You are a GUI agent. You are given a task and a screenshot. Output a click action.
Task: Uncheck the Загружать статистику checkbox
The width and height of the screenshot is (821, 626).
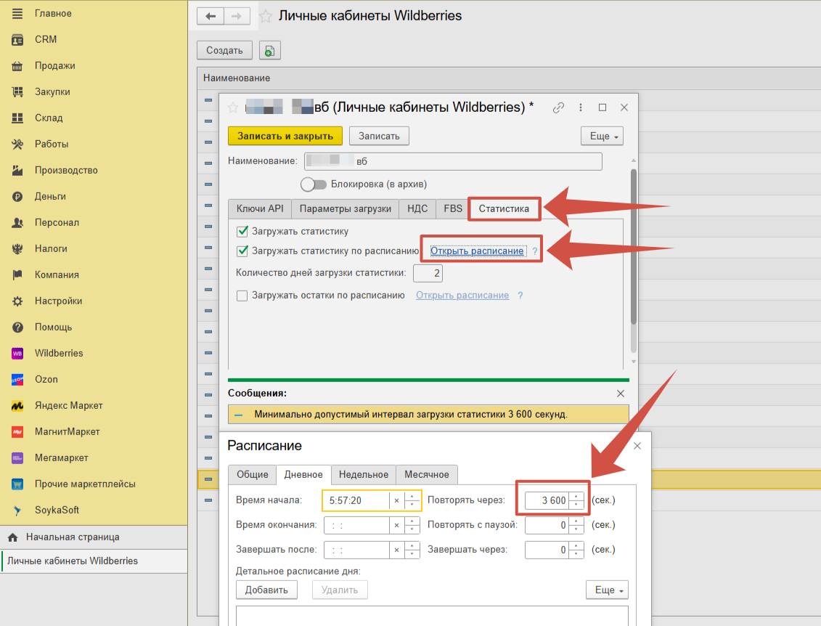pos(242,232)
